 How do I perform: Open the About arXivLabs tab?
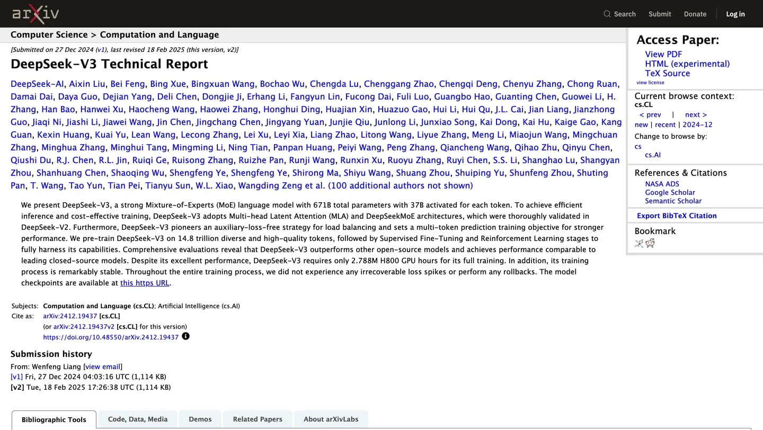[x=331, y=419]
